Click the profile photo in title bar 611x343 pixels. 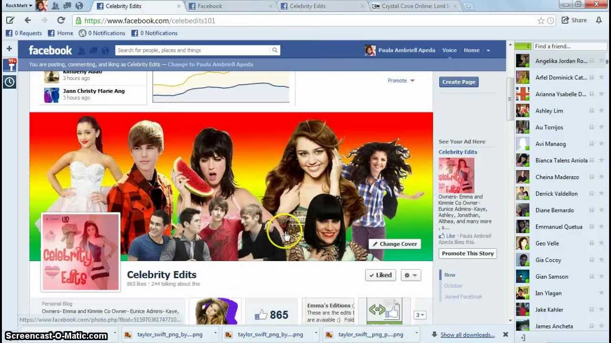(x=41, y=6)
